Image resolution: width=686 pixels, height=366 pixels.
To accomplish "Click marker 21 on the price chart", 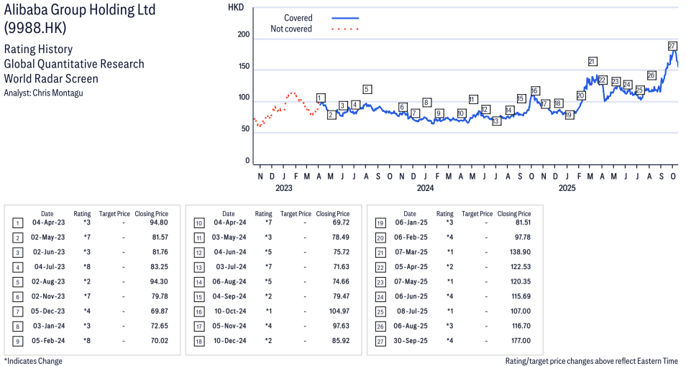I will (x=593, y=62).
